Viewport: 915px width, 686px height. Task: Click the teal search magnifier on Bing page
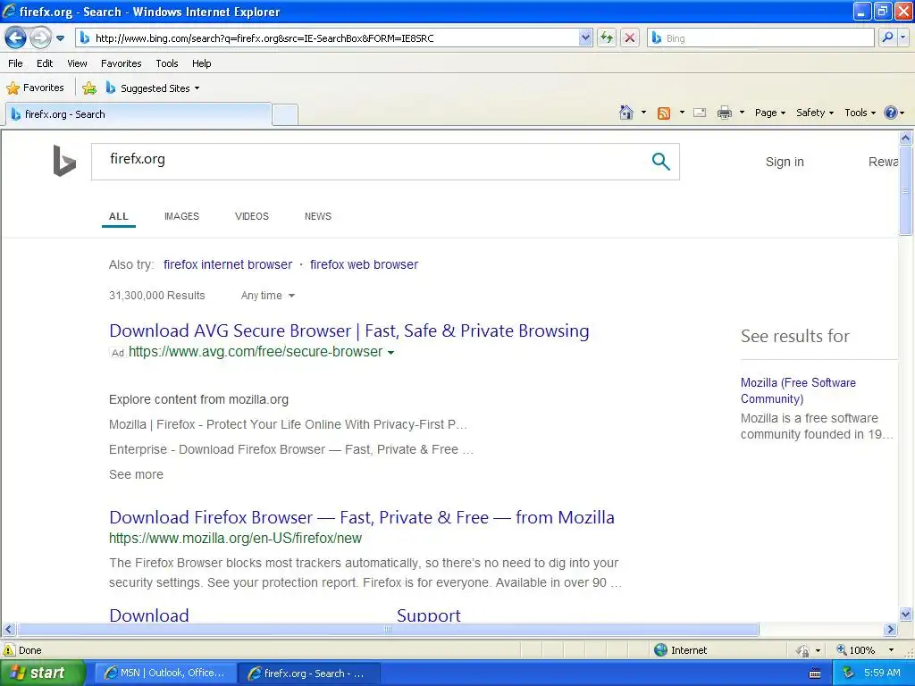tap(660, 161)
